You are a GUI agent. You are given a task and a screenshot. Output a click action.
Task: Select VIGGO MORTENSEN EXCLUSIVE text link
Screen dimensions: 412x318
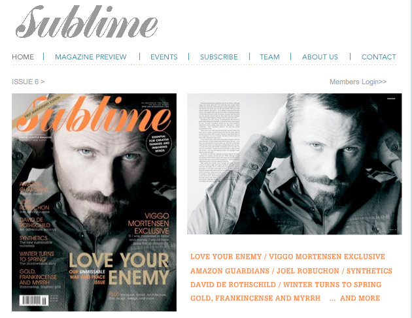(327, 257)
